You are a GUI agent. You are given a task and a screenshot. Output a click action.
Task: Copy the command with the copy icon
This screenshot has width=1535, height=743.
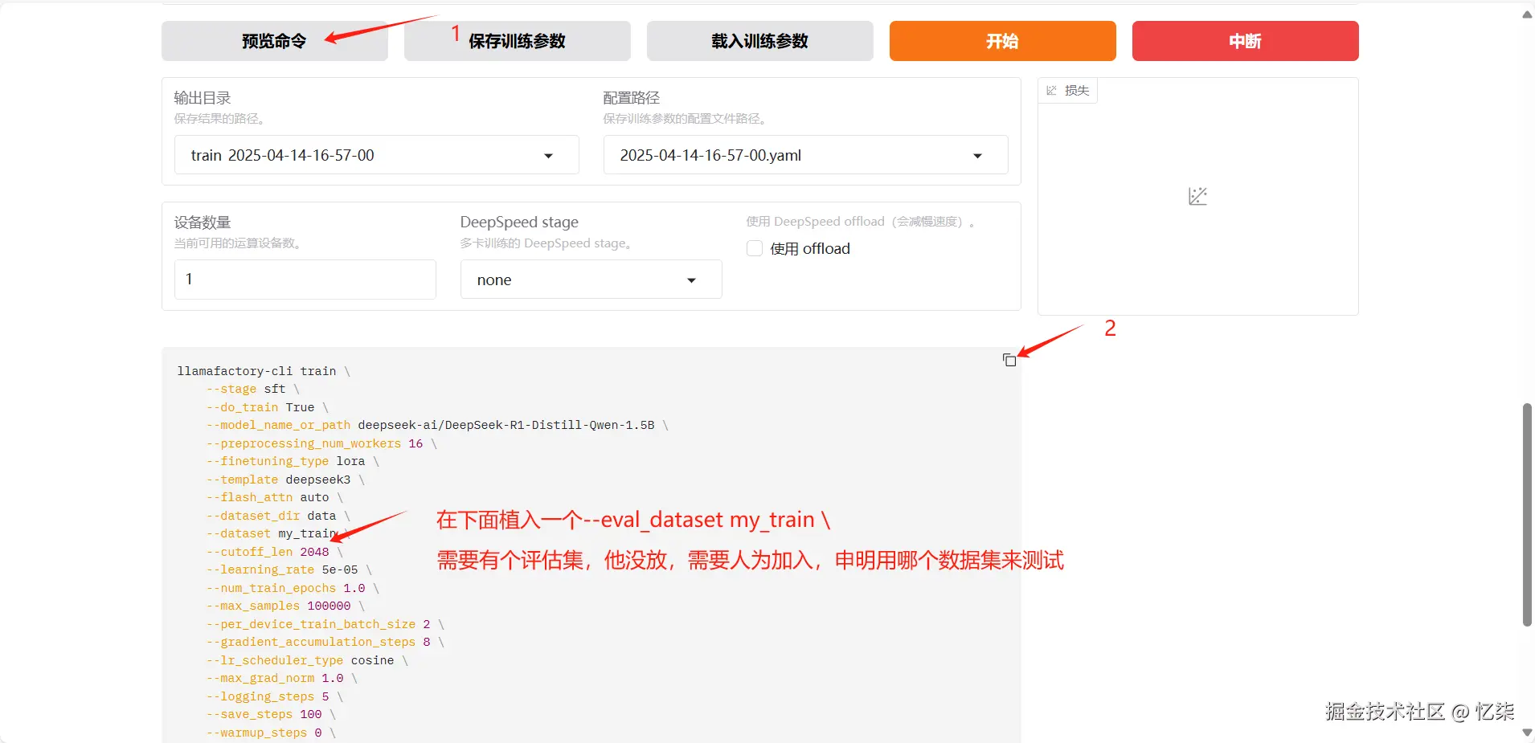click(x=1009, y=360)
